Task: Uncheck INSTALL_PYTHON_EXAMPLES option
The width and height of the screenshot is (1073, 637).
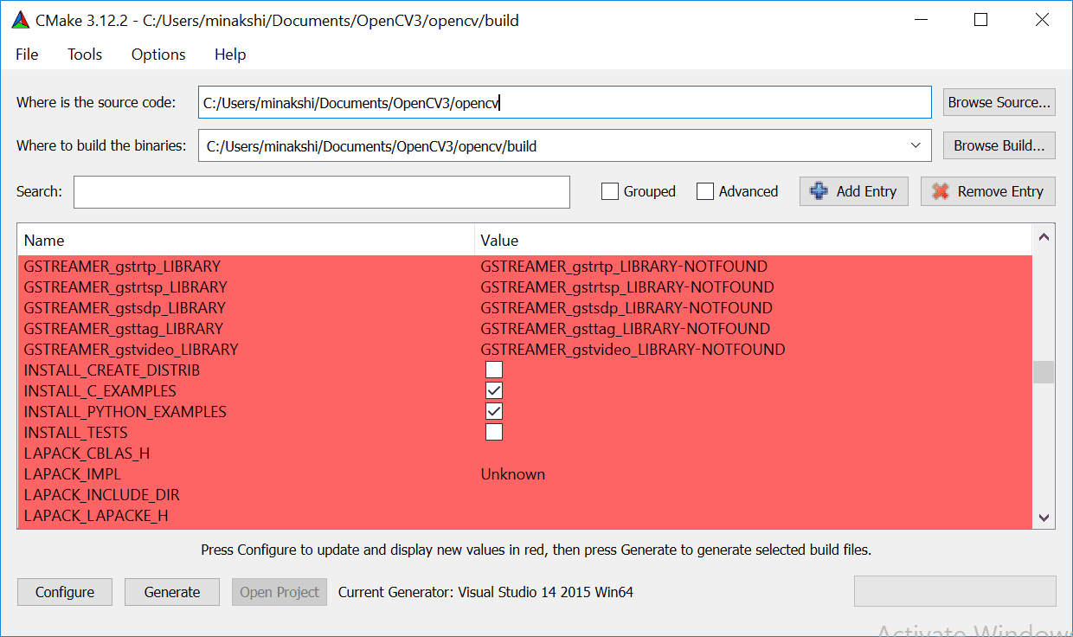Action: pos(494,411)
